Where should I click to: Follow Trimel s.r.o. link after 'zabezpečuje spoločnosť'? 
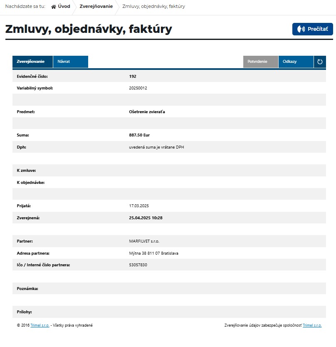tap(312, 325)
